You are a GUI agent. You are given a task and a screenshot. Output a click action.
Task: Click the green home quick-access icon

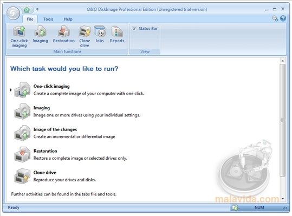(27, 10)
